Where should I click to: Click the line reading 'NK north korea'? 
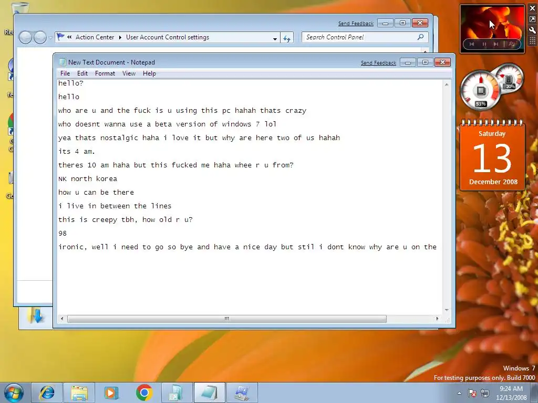(88, 179)
